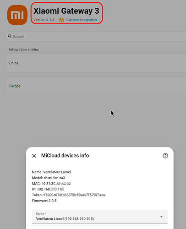Click the orange Xiaomi Mi logo
The height and width of the screenshot is (229, 186).
[x=17, y=15]
